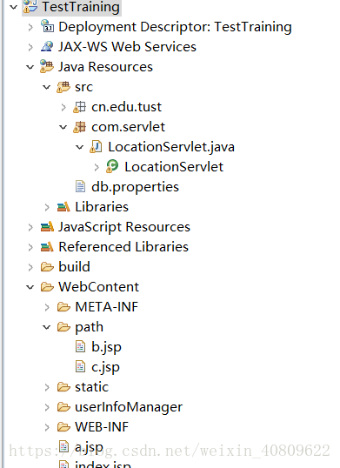Click the path folder icon

coord(63,326)
